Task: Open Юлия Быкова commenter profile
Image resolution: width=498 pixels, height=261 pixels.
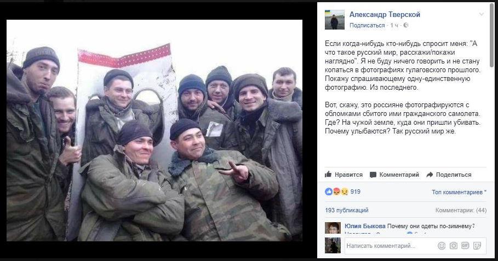Action: click(365, 226)
